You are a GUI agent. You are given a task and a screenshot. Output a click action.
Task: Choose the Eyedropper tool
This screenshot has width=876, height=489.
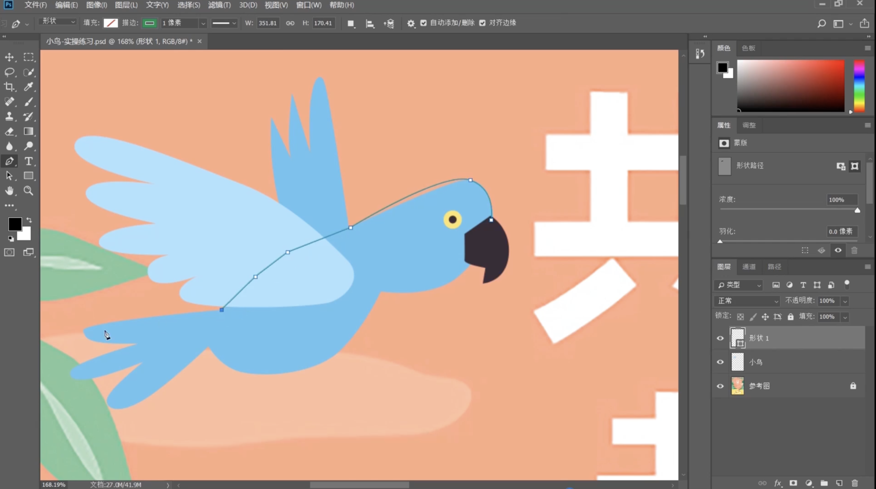click(x=29, y=87)
